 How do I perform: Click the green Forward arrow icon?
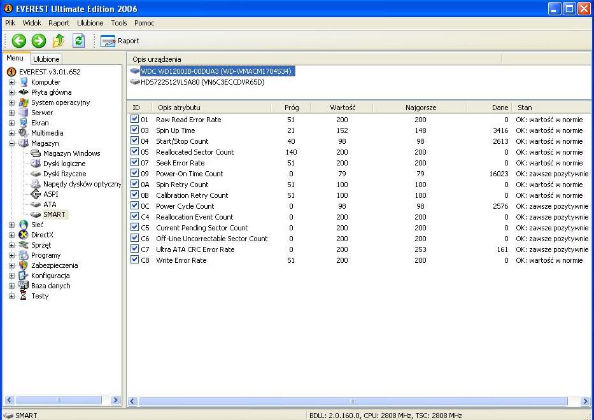point(39,41)
